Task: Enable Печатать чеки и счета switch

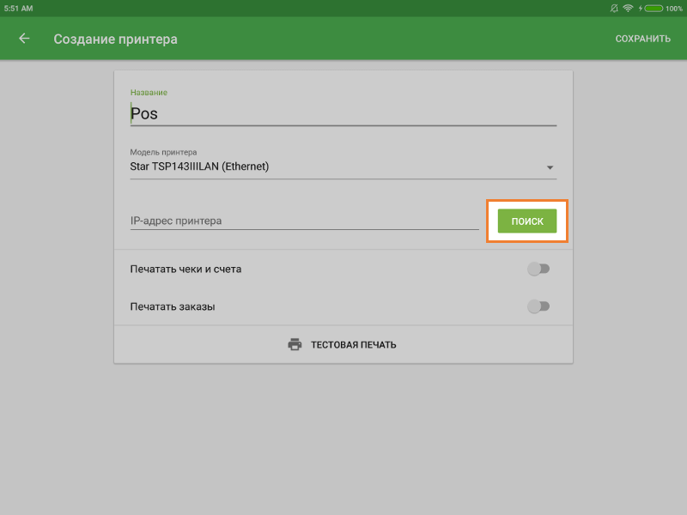Action: [x=538, y=269]
